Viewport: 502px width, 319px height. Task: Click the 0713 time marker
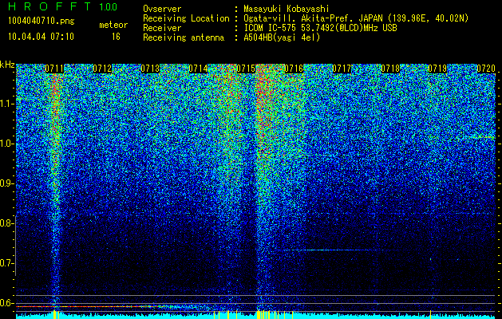tap(150, 69)
